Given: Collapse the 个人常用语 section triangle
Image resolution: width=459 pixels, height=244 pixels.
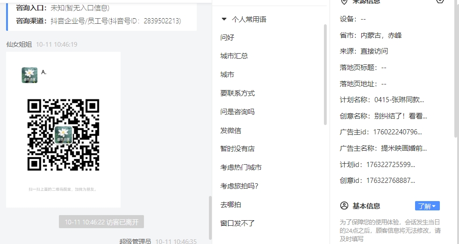Looking at the screenshot, I should point(224,19).
